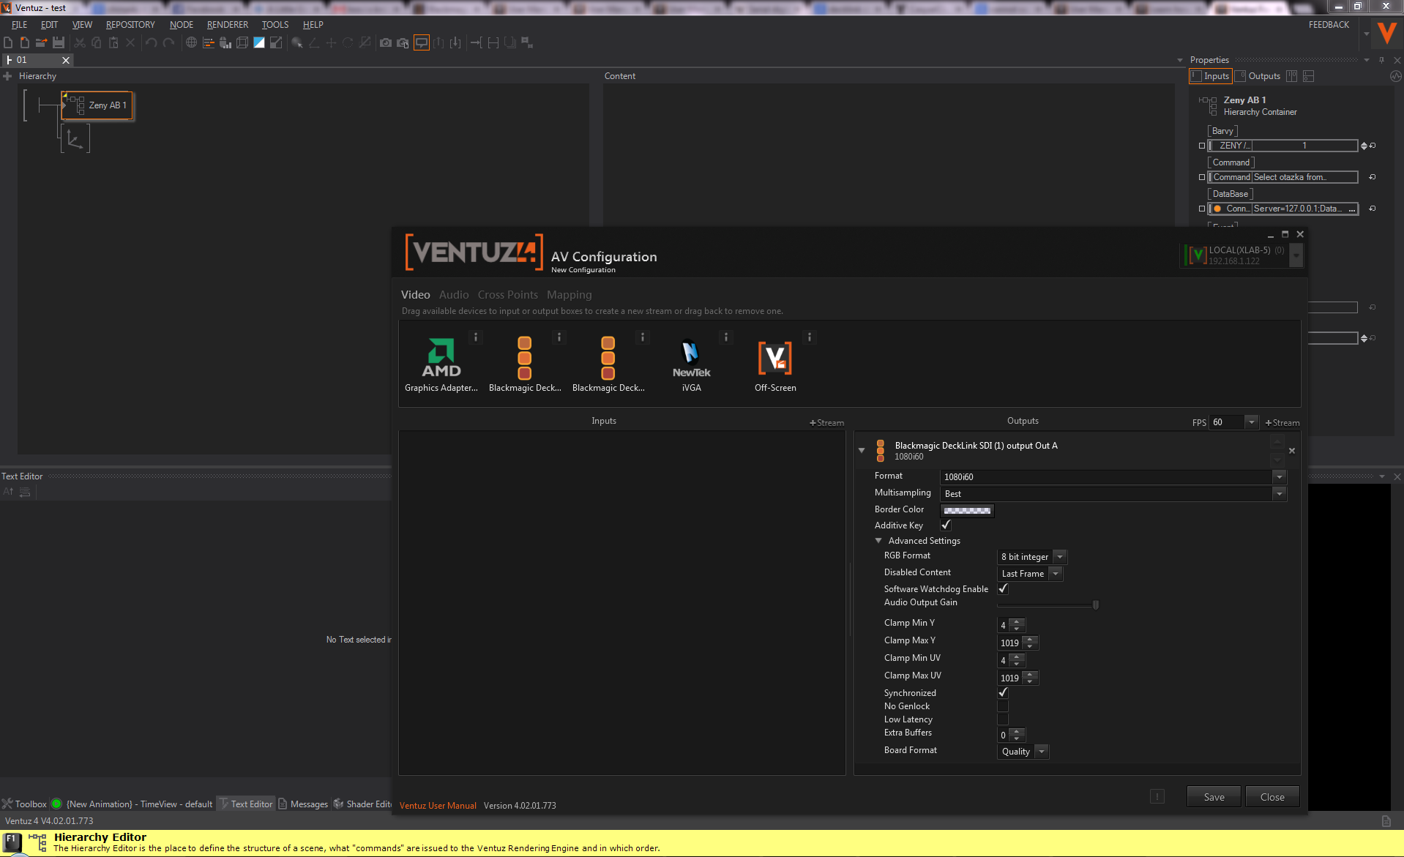1404x857 pixels.
Task: Select the Zeny AB 1 hierarchy node
Action: click(x=98, y=105)
